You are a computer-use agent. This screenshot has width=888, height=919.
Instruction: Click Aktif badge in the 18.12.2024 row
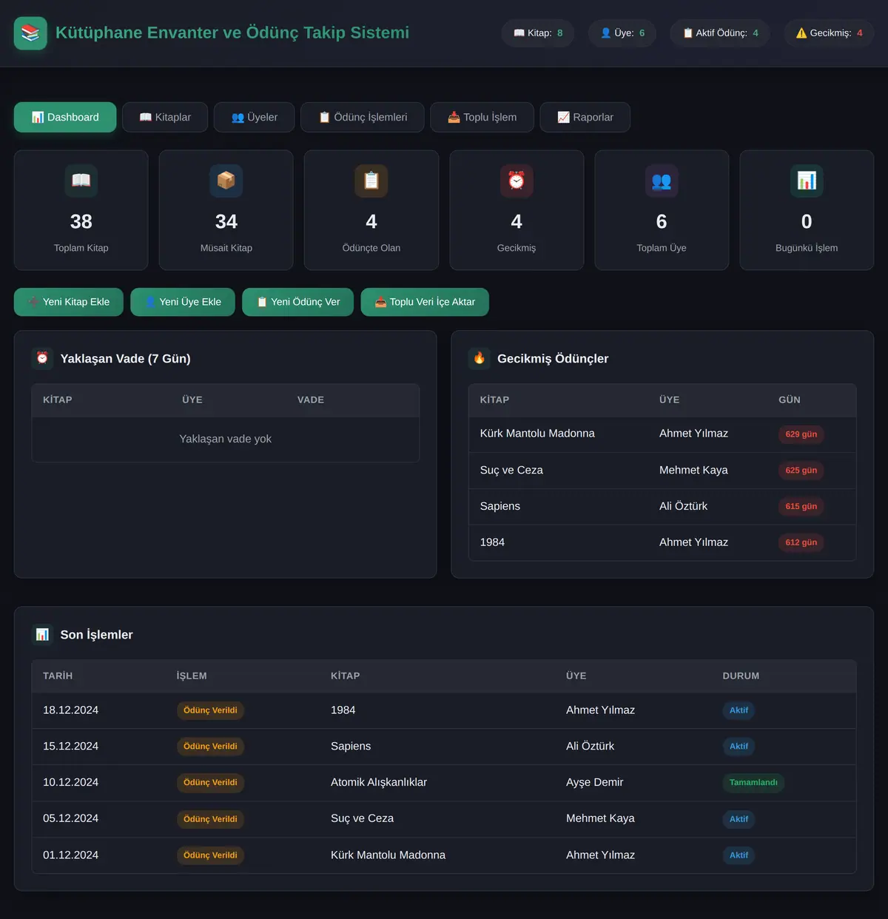739,710
